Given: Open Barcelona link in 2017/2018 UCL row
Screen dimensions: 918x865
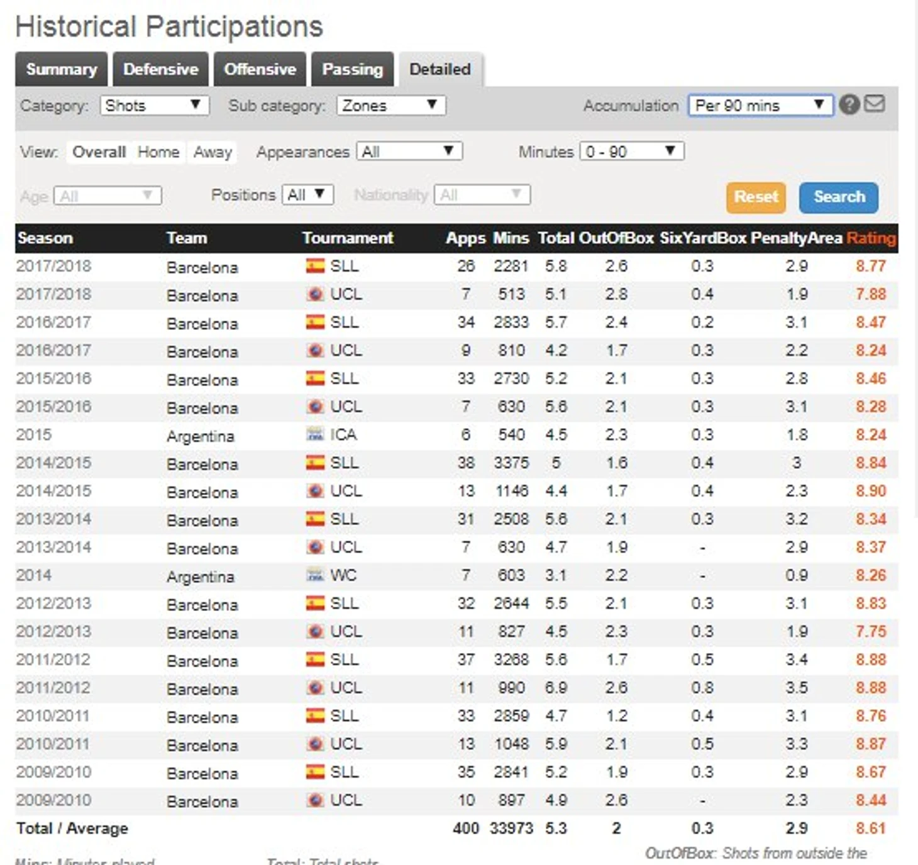Looking at the screenshot, I should pos(202,295).
